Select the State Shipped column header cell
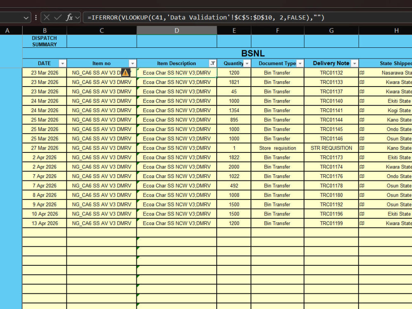Viewport: 412px width, 309px height. click(x=386, y=63)
